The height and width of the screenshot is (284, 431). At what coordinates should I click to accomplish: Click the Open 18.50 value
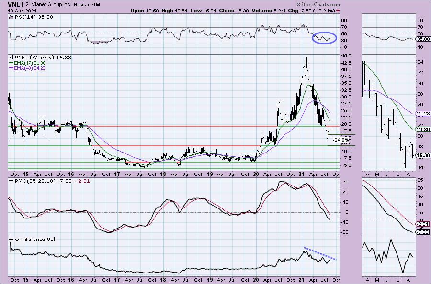click(144, 11)
